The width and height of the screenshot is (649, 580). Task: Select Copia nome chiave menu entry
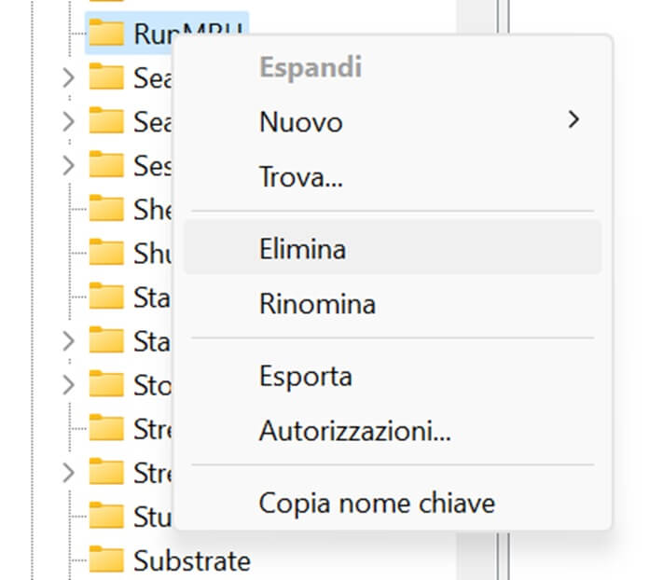coord(393,503)
